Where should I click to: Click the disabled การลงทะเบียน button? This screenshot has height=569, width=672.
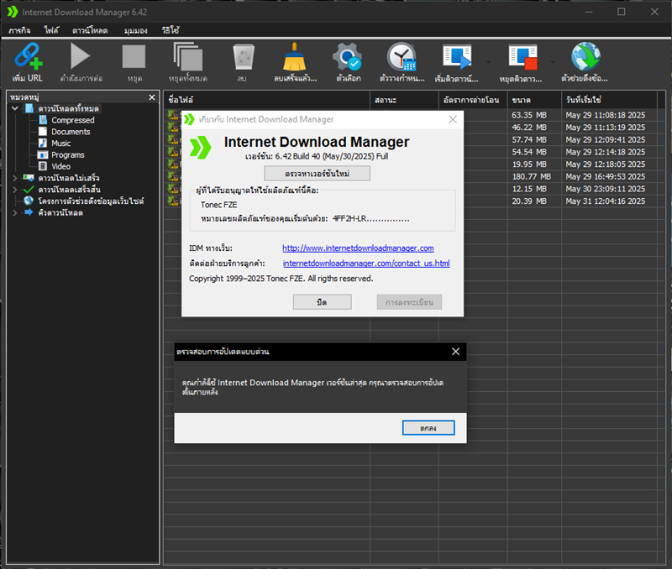409,302
